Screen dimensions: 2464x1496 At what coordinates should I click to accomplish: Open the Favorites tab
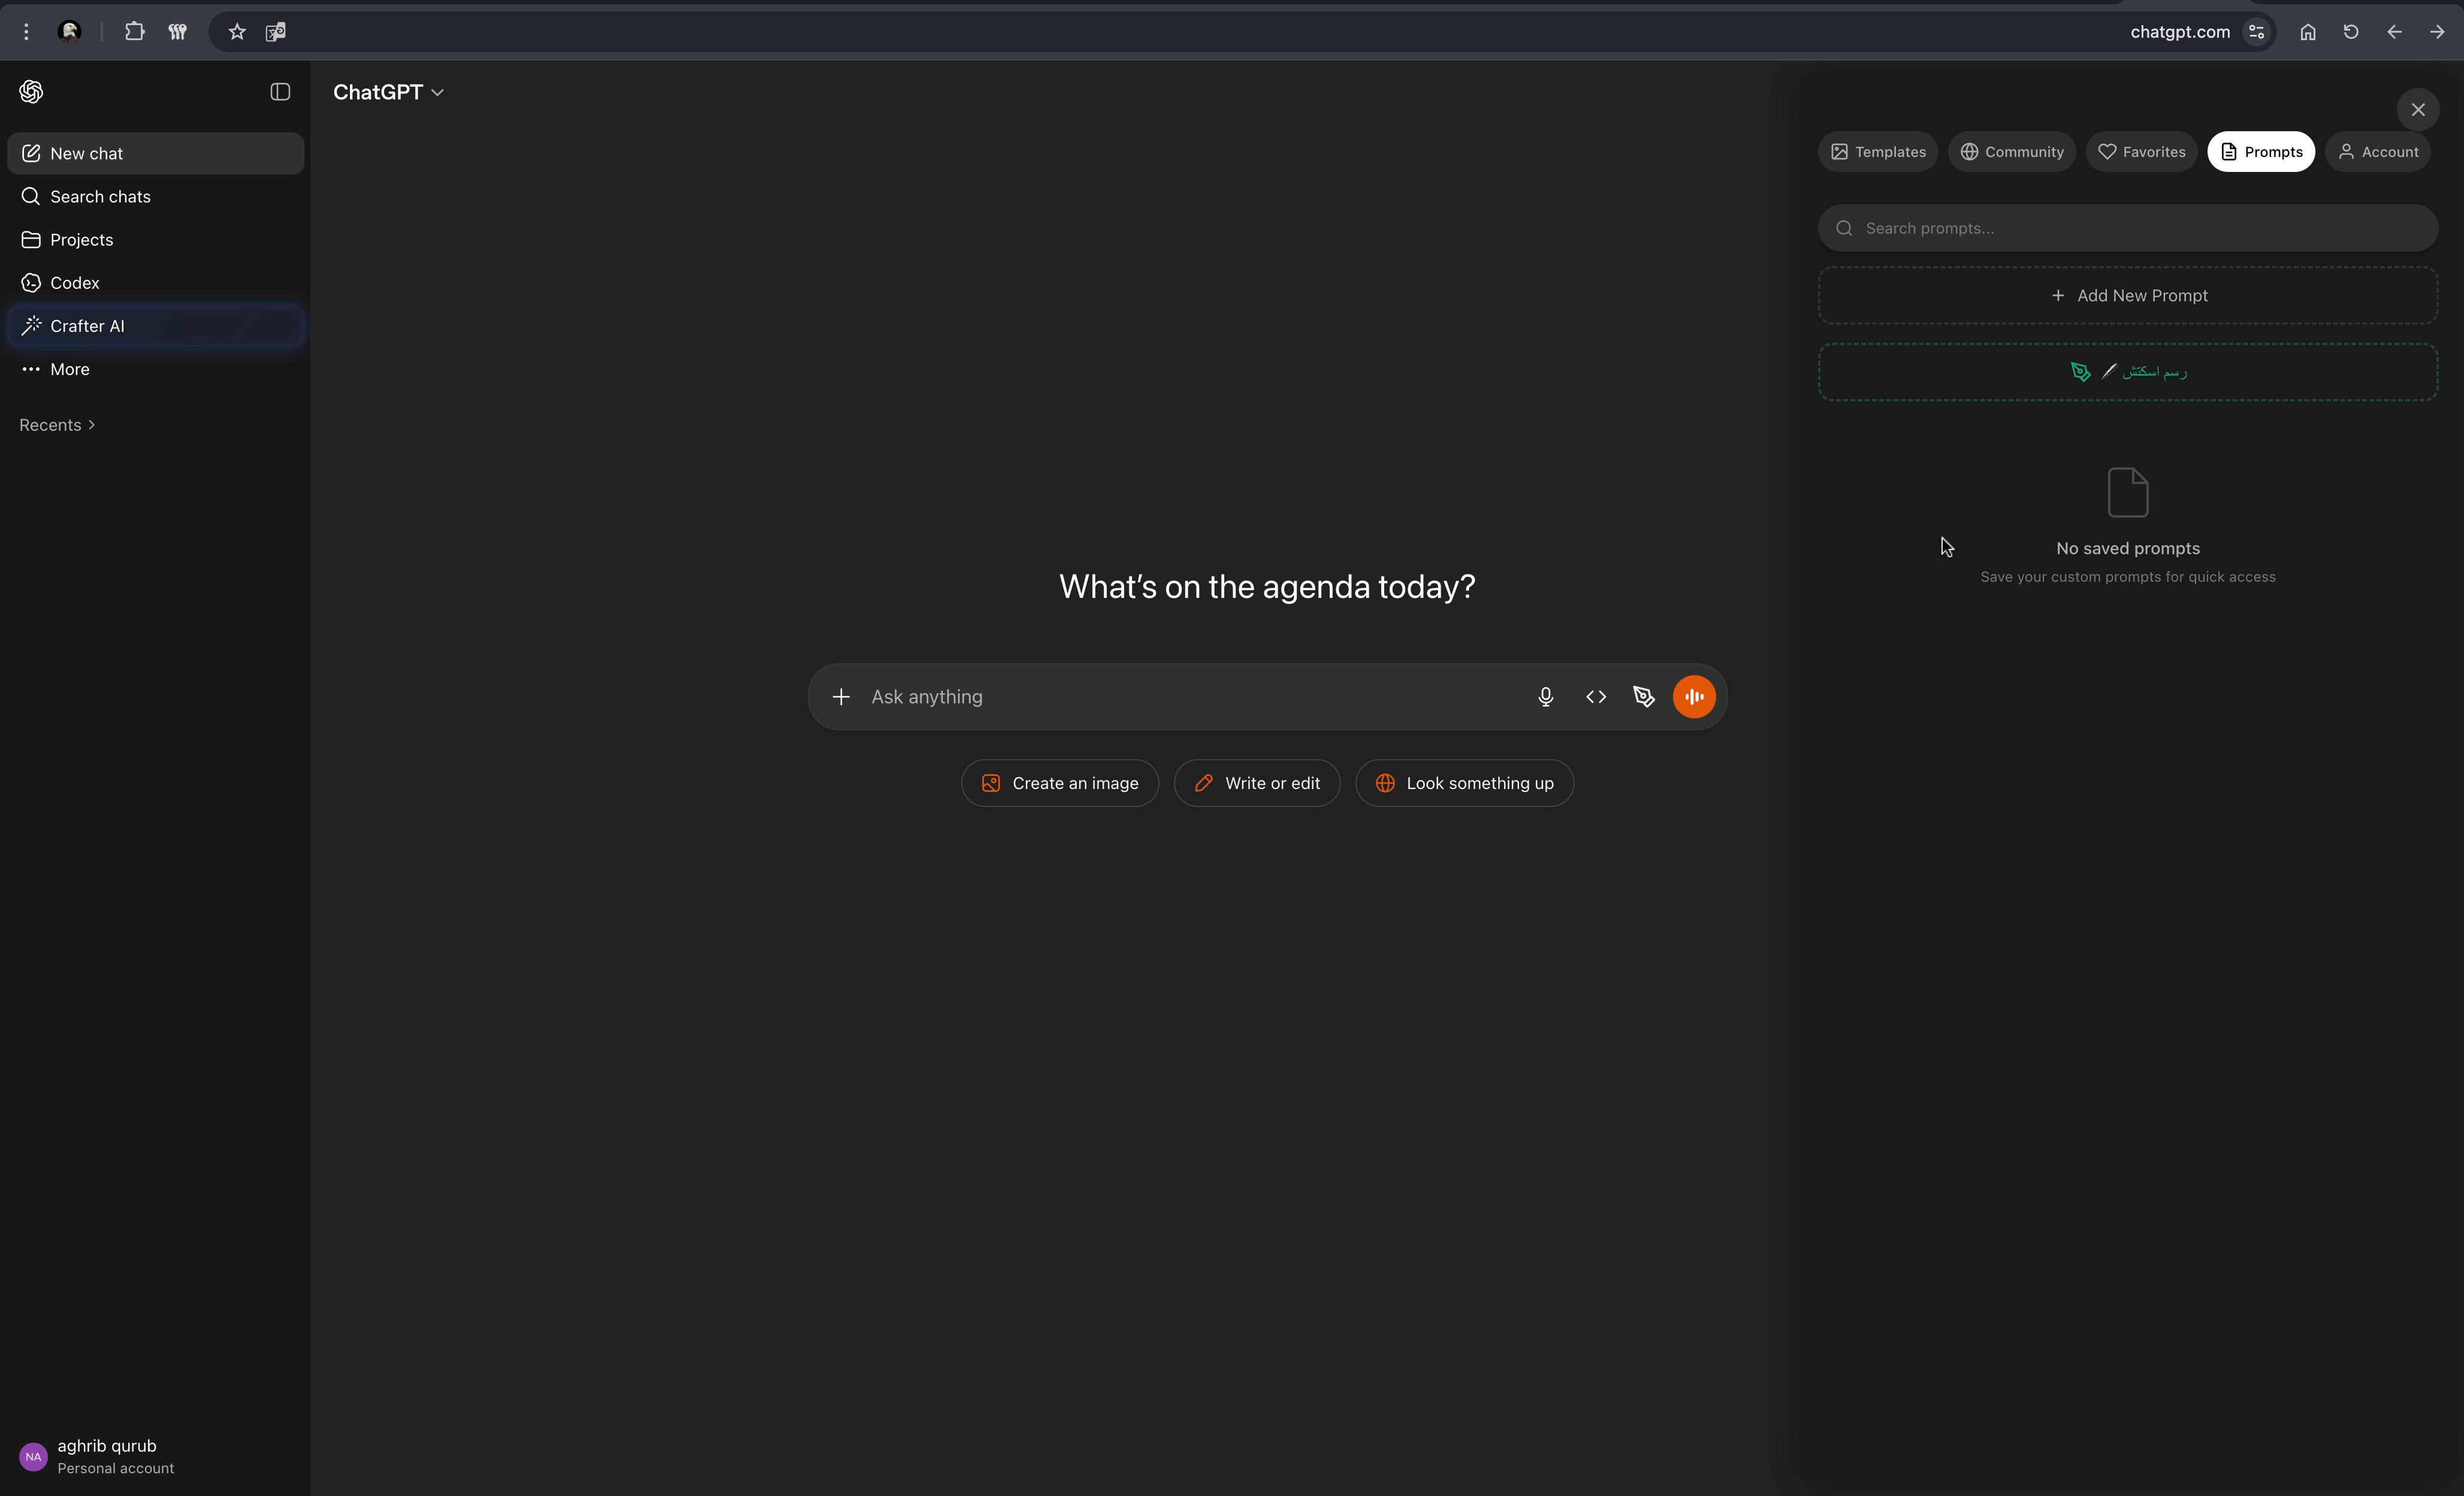point(2142,152)
